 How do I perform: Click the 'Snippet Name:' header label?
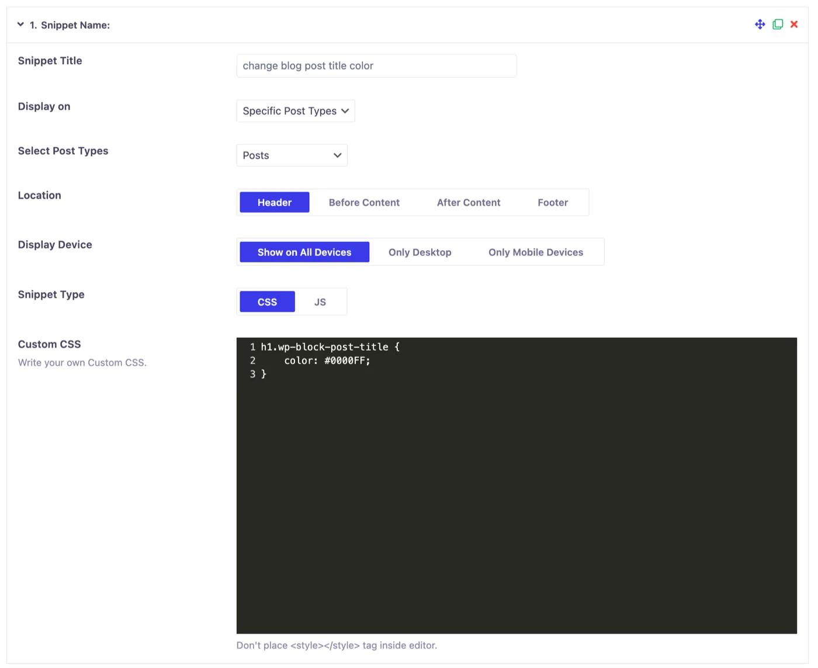[x=75, y=25]
